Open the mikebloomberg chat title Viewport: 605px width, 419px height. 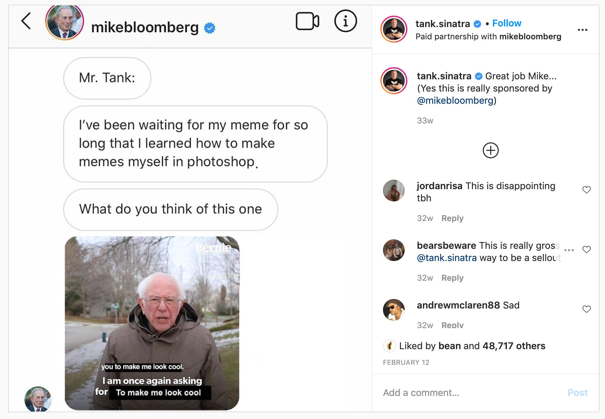click(146, 28)
